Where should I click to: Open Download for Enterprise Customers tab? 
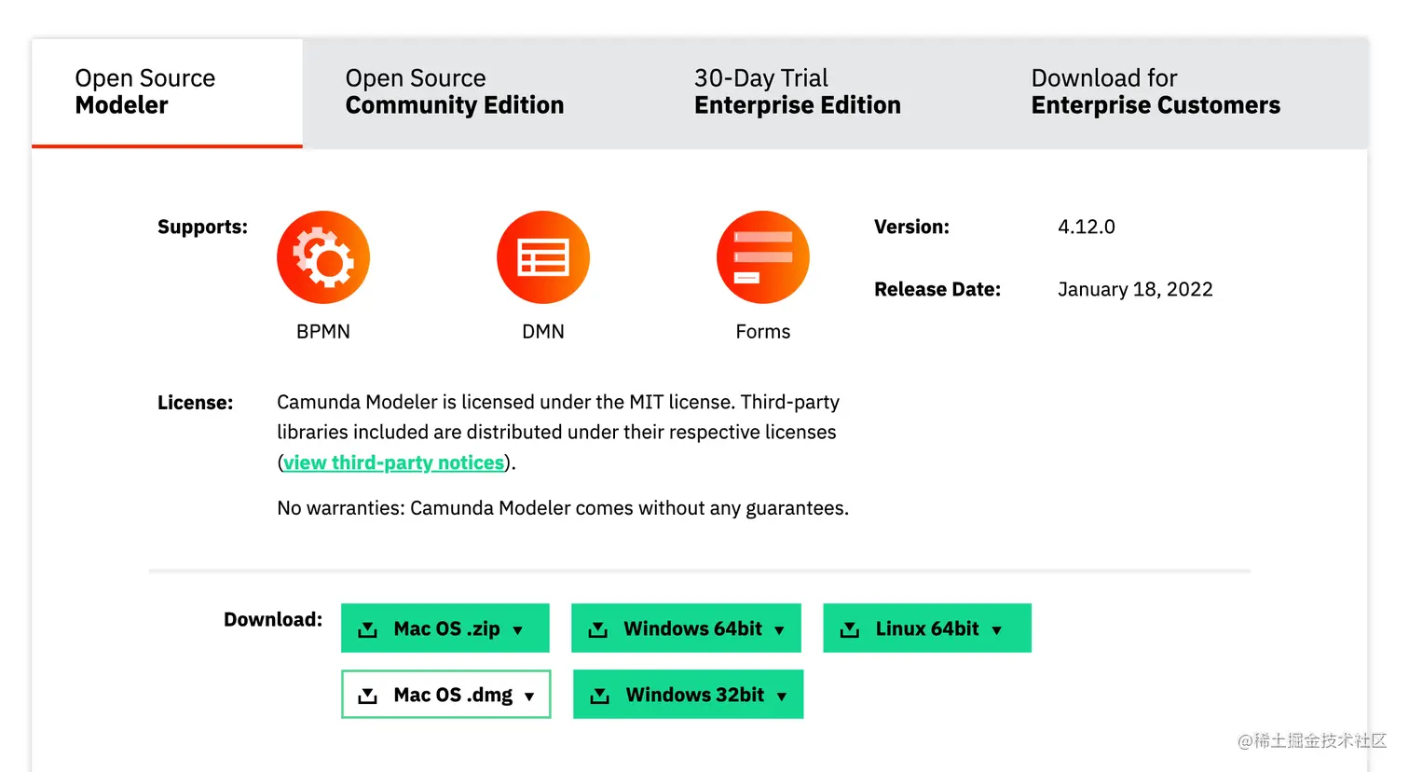1156,92
